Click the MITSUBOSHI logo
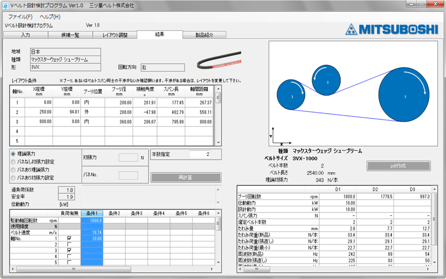This screenshot has width=446, height=279. 392,29
